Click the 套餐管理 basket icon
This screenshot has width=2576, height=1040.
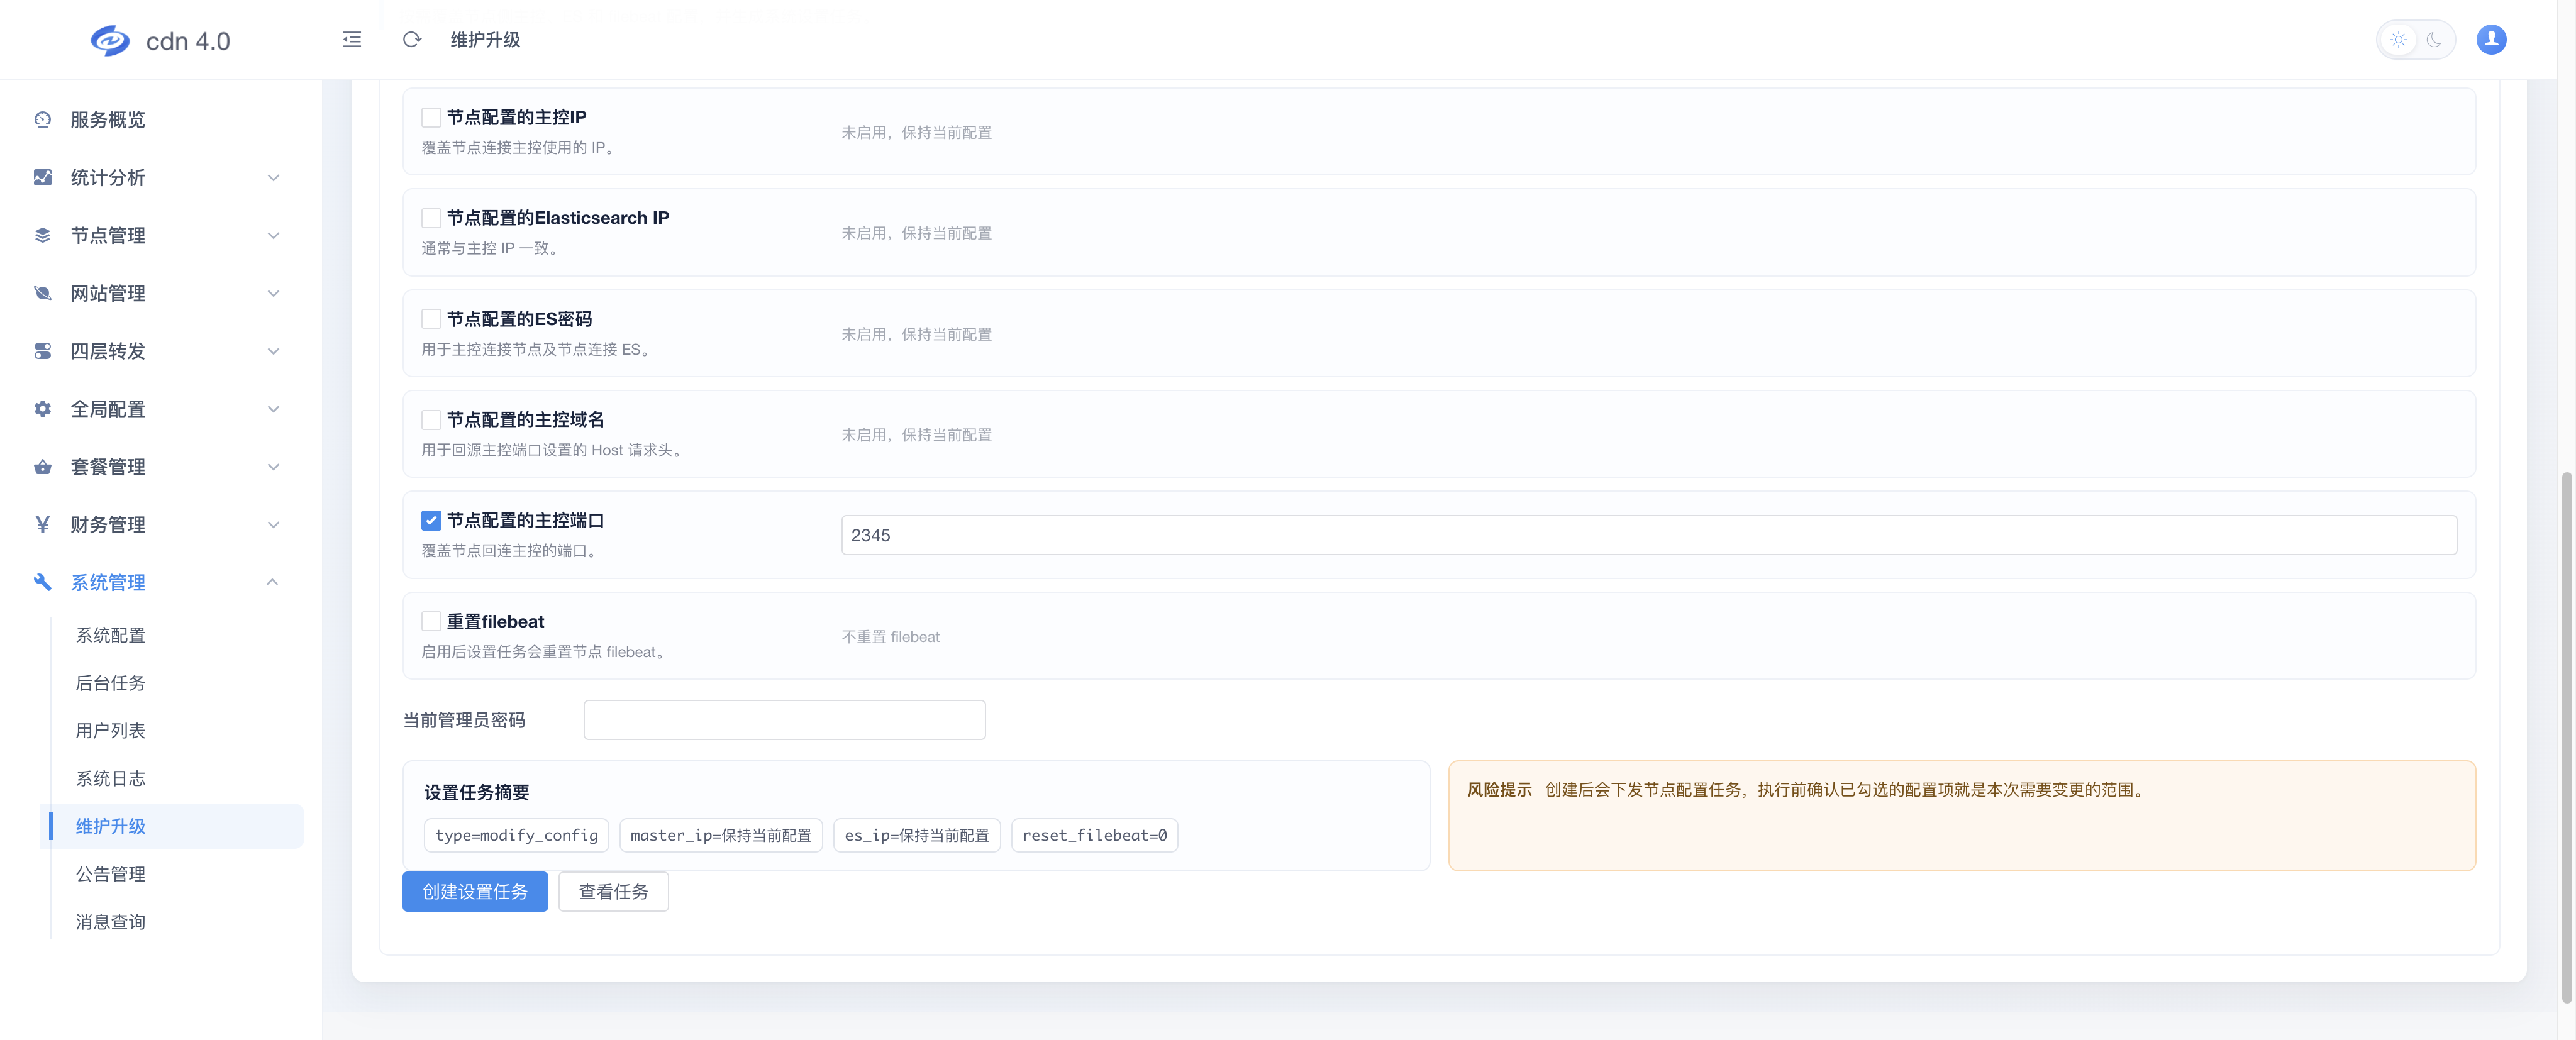(42, 467)
